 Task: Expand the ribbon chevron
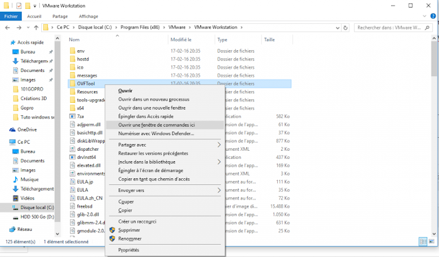point(425,16)
